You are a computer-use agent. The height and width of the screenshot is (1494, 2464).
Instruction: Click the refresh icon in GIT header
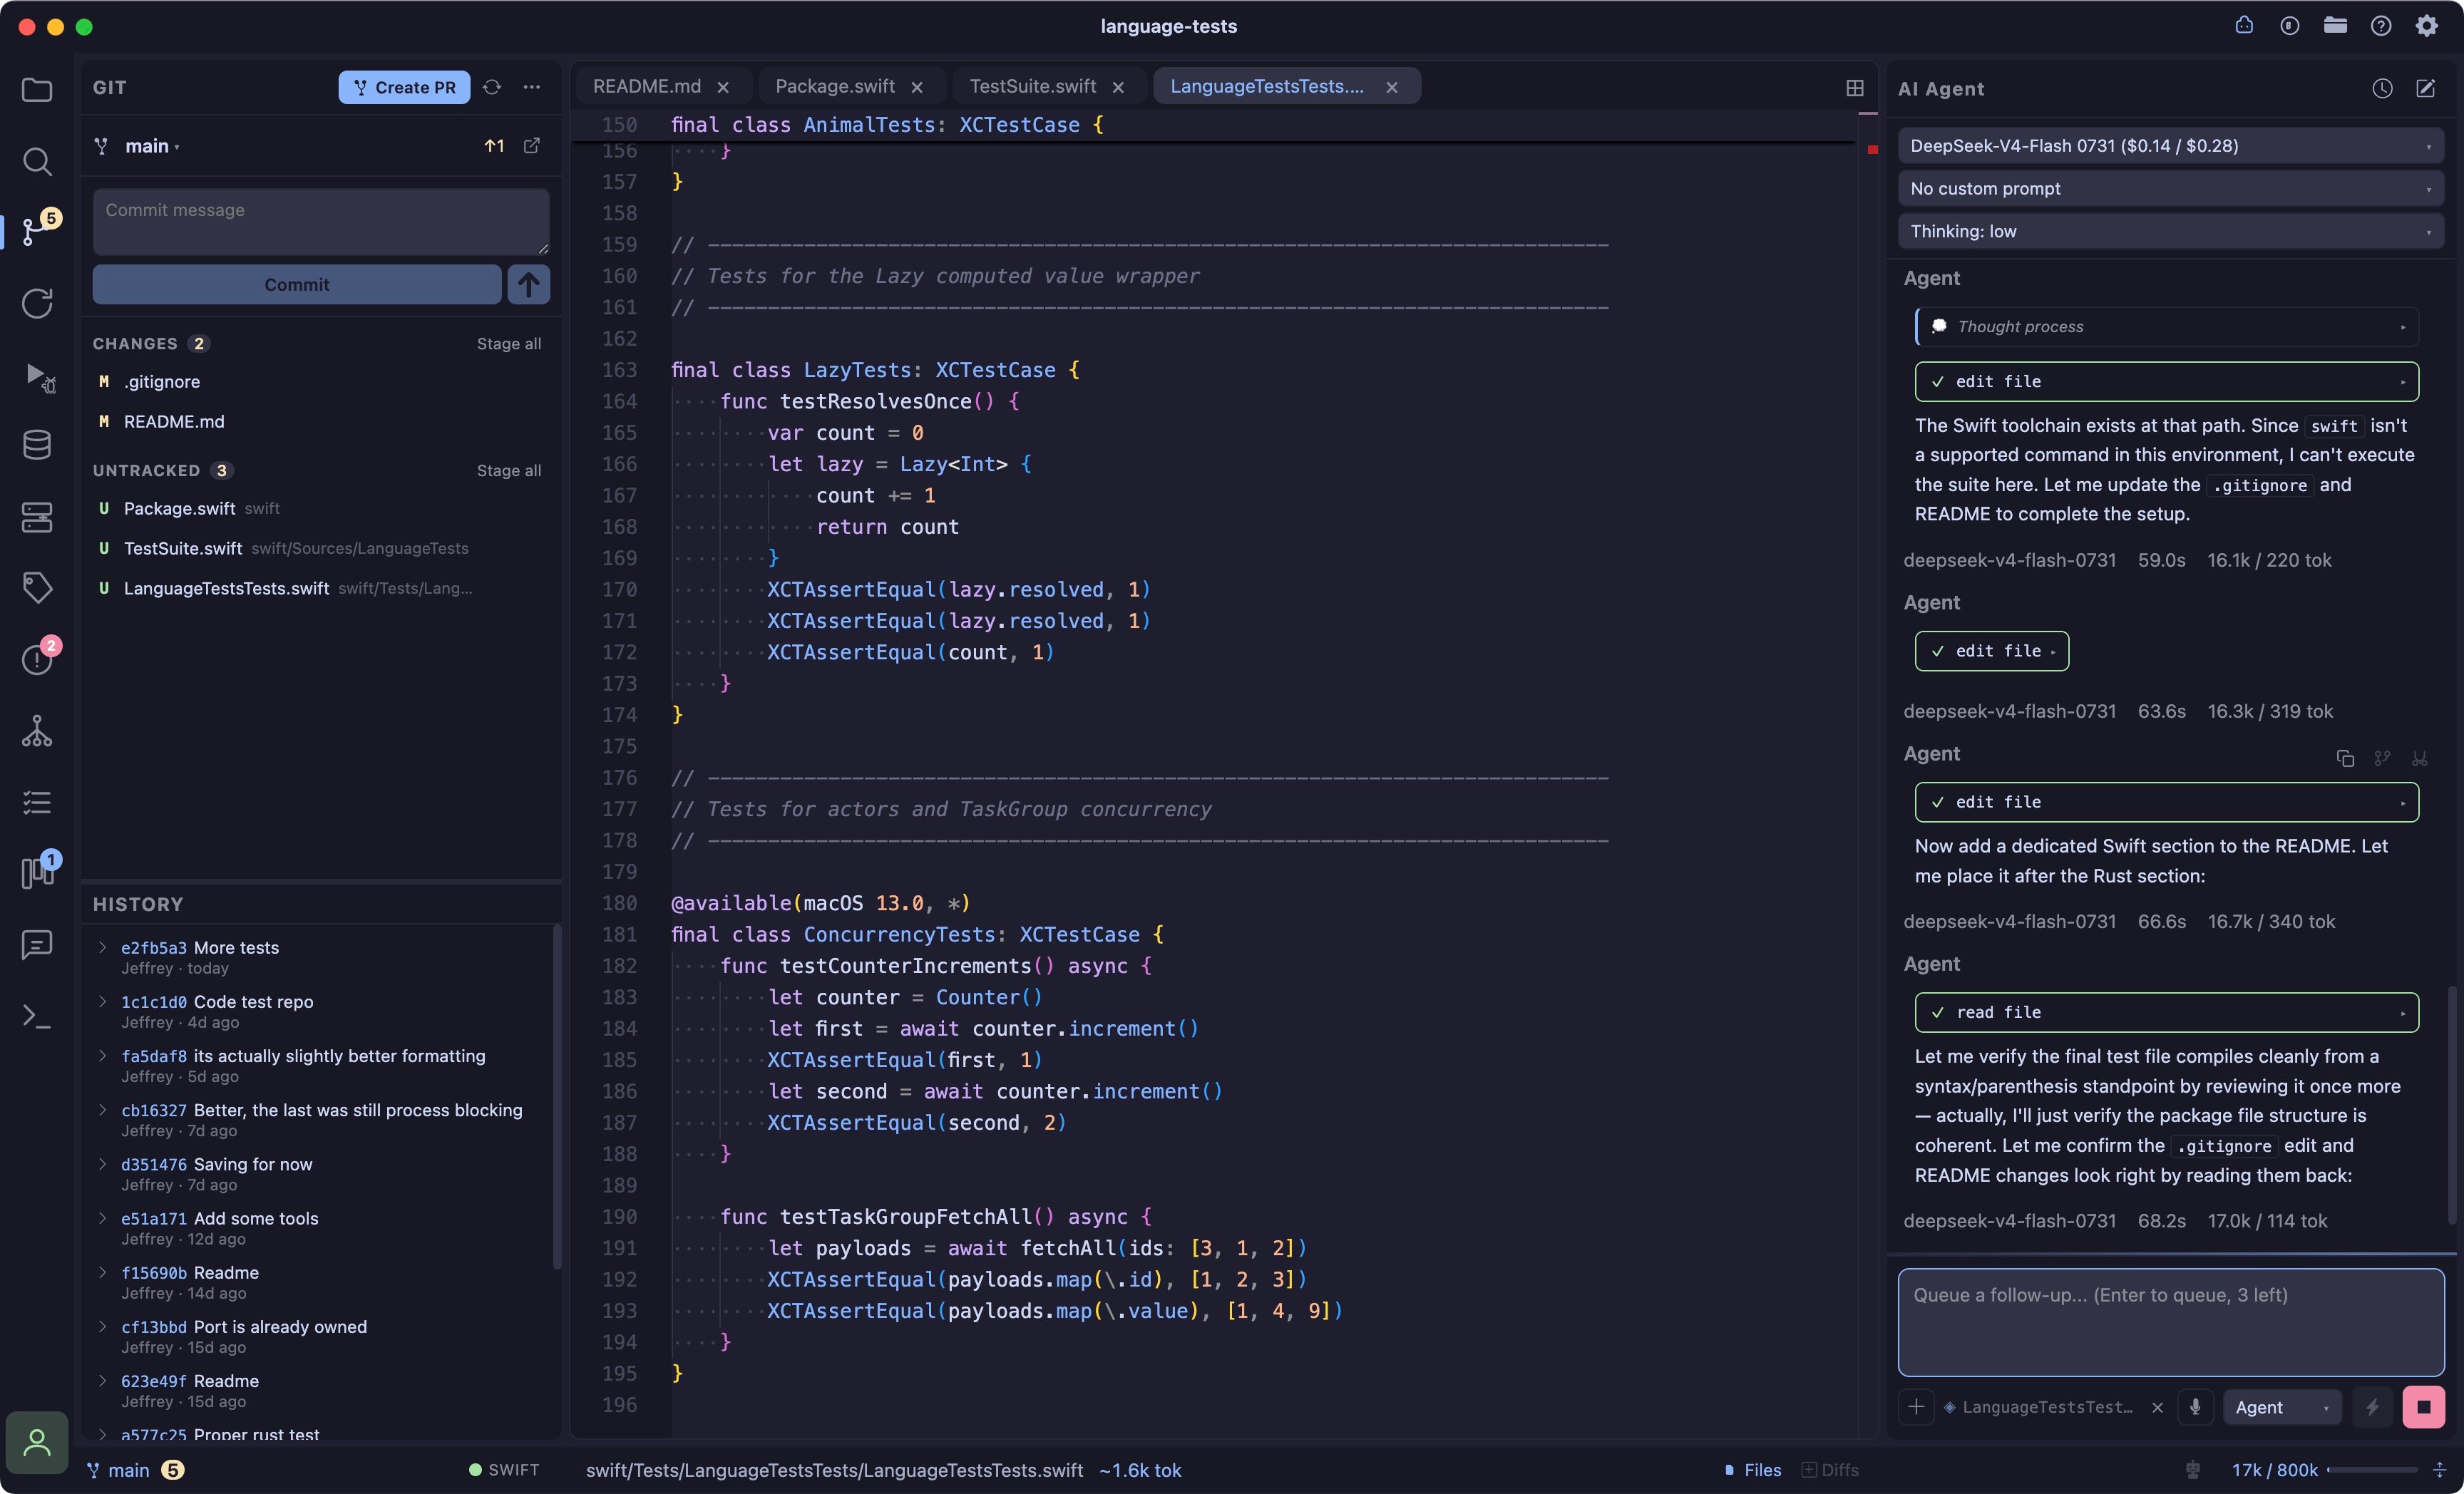(492, 87)
